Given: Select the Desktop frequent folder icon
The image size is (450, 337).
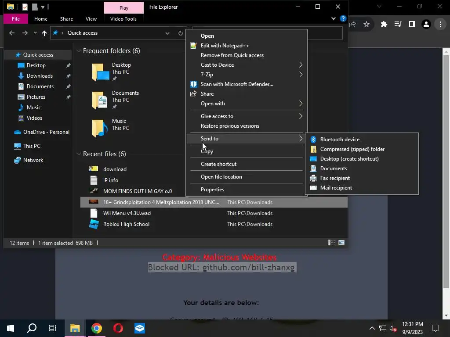Looking at the screenshot, I should click(x=101, y=72).
